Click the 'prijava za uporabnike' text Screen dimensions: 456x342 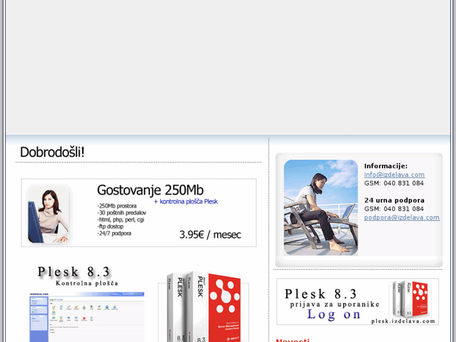tap(335, 304)
